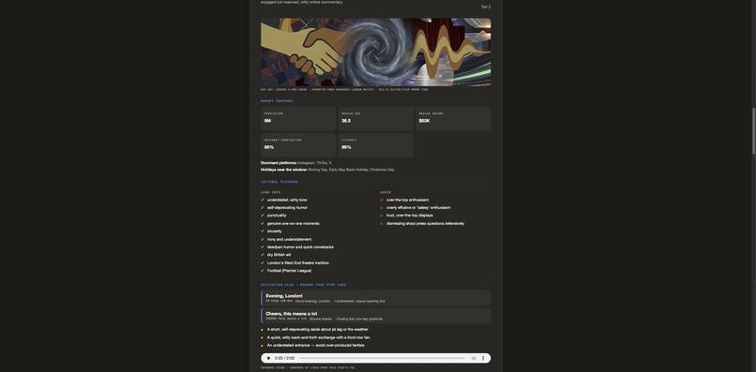The width and height of the screenshot is (756, 372).
Task: Click 'London's West End theatre tradition' item
Action: tap(298, 263)
